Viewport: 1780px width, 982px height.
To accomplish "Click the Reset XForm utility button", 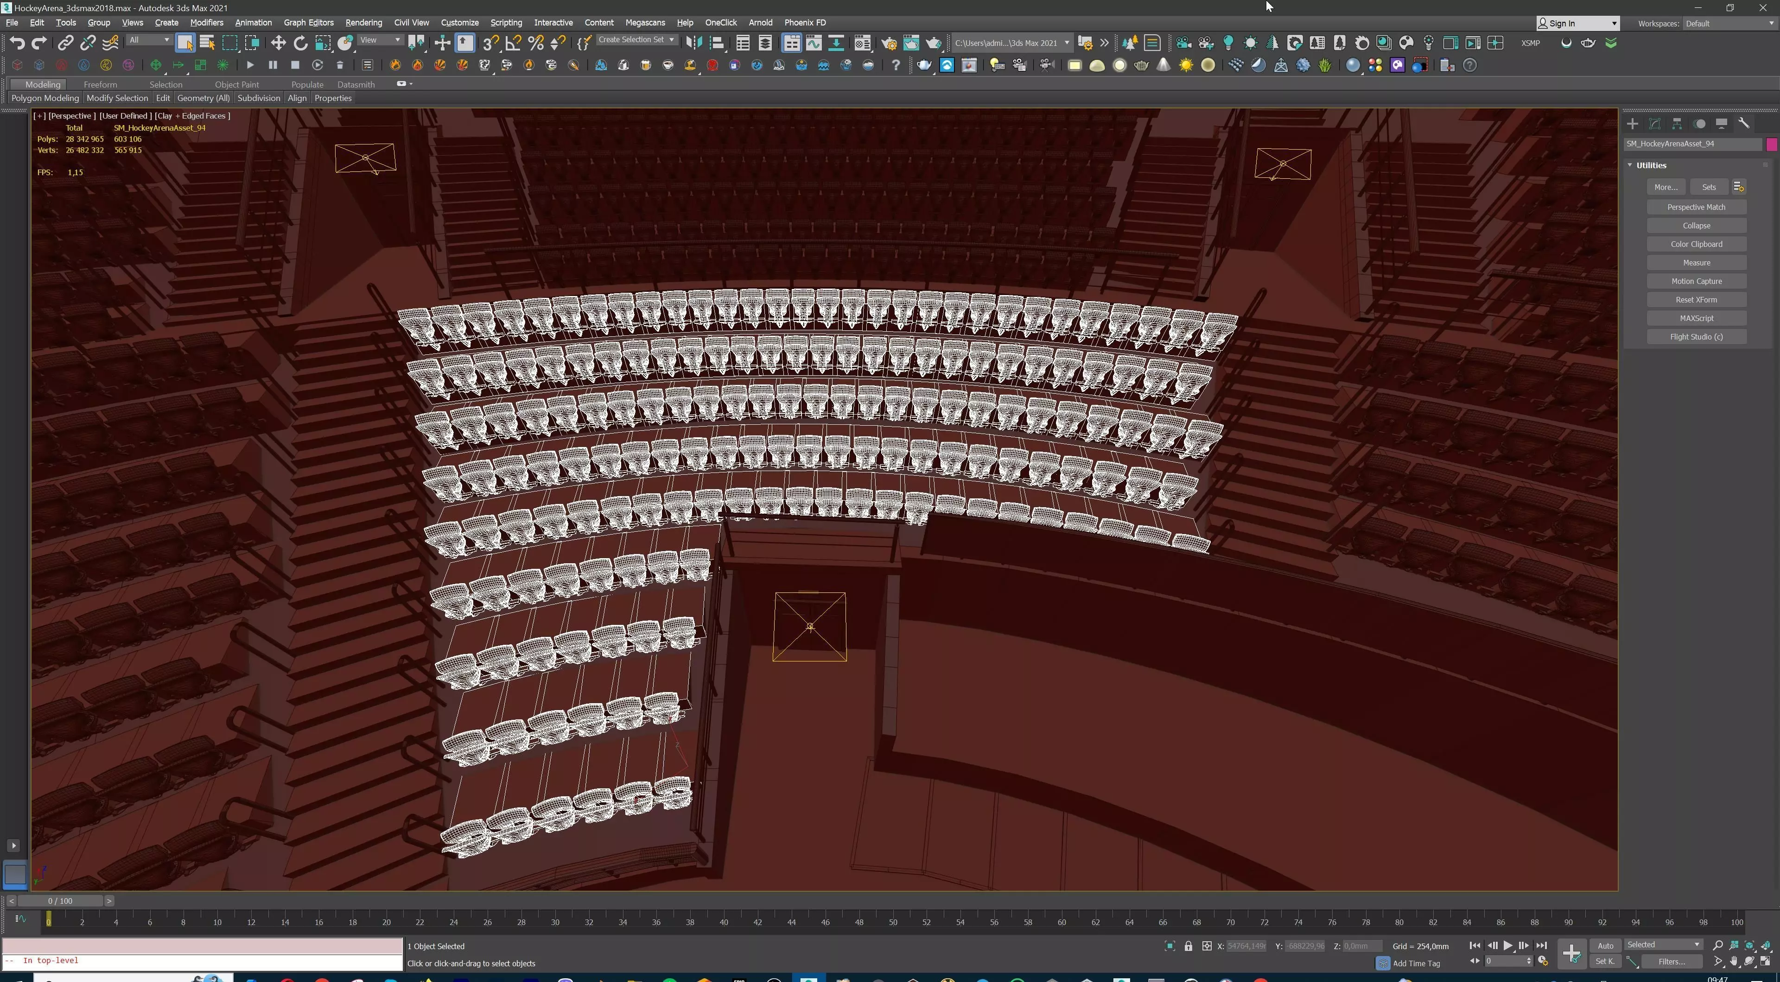I will click(1697, 300).
